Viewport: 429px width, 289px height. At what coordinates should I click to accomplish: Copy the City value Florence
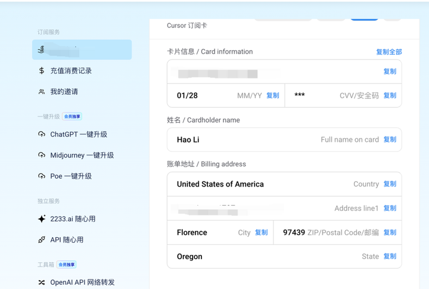[x=262, y=232]
